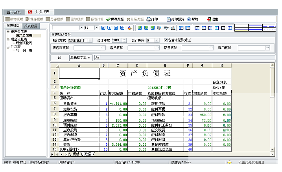
Task: Select solid blue line style swatch
Action: click(x=255, y=26)
